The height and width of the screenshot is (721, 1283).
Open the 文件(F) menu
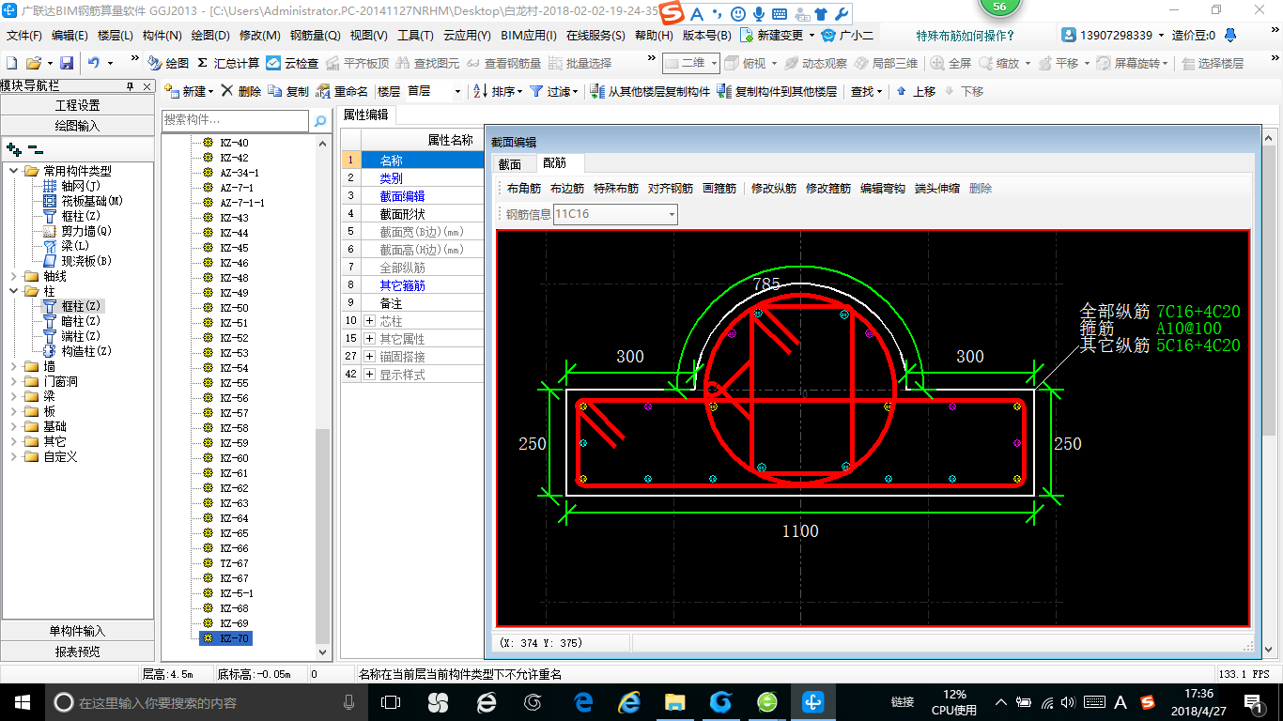[x=24, y=36]
